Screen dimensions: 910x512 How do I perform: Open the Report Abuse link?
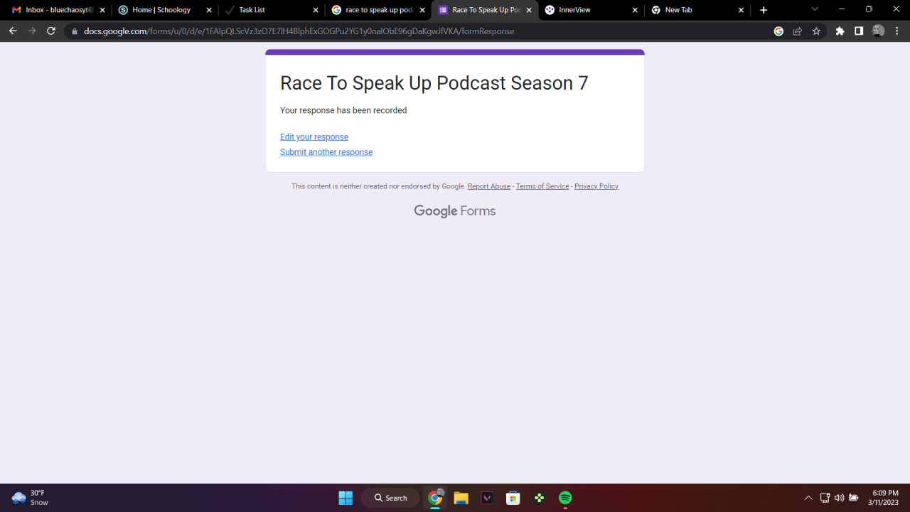[489, 186]
